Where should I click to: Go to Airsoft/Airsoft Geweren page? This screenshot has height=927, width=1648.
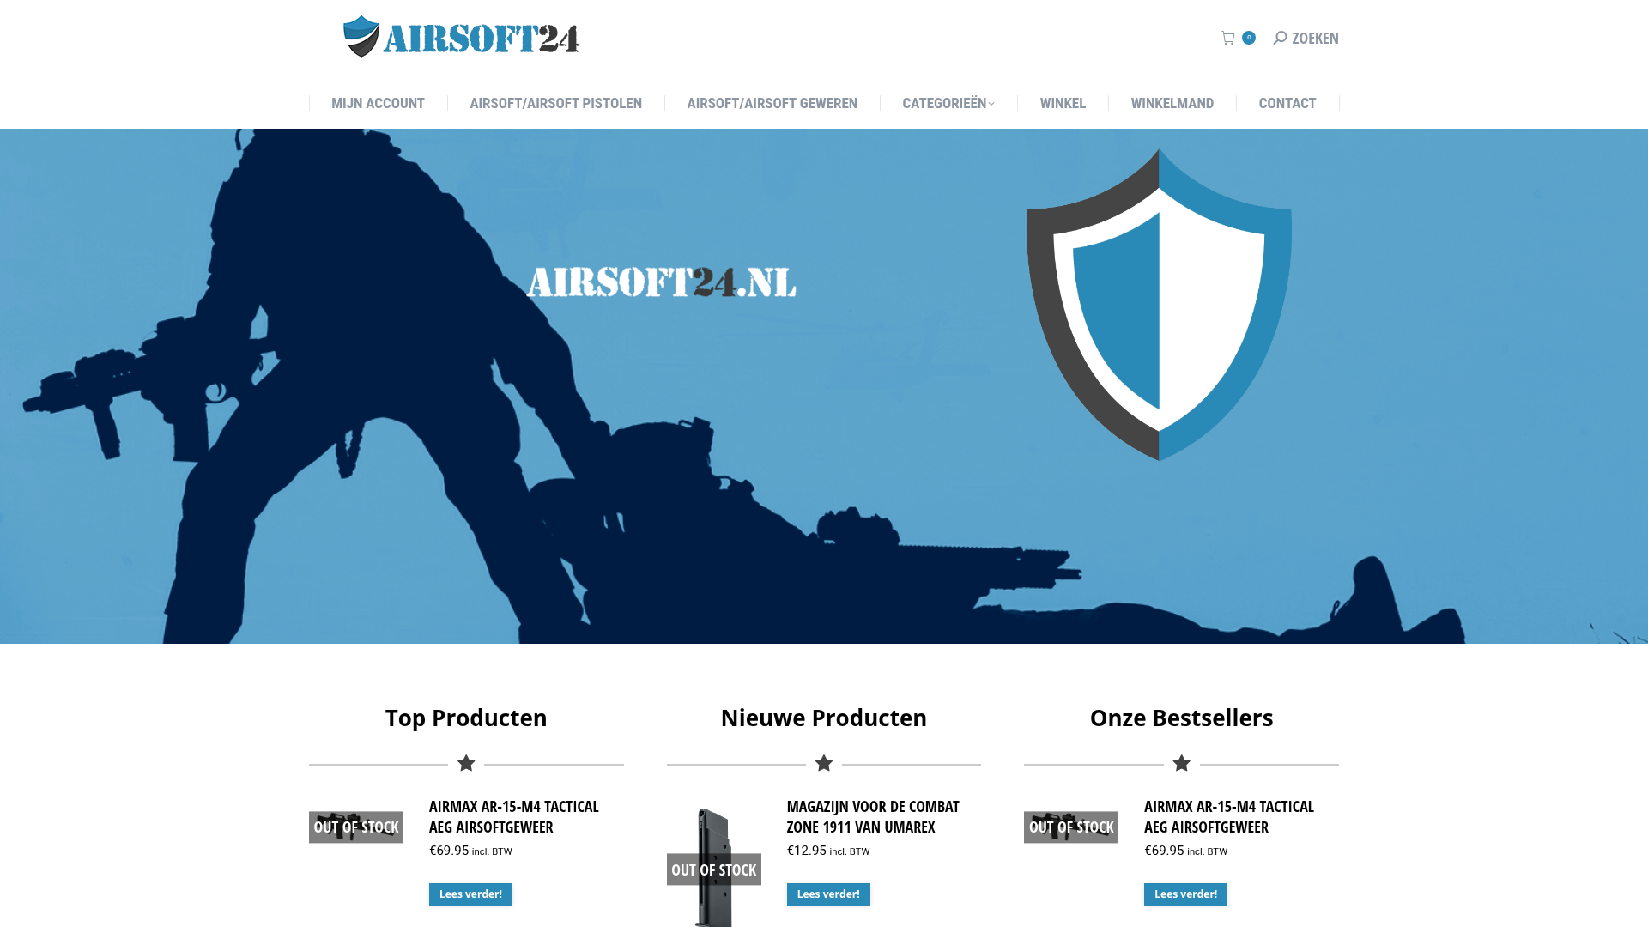coord(772,103)
